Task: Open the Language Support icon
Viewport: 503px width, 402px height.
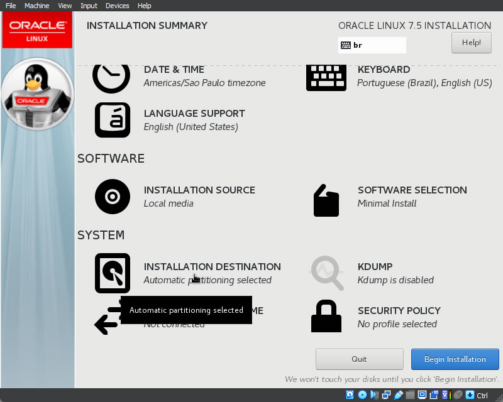Action: tap(113, 120)
